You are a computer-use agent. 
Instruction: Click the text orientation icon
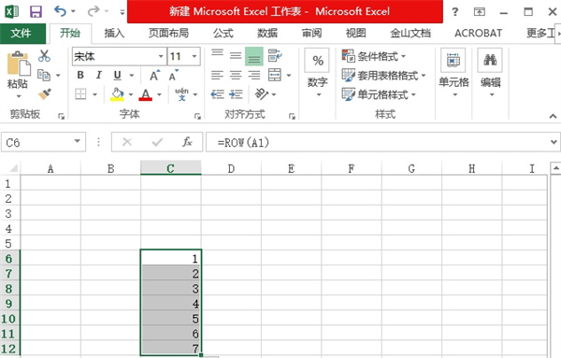point(262,94)
